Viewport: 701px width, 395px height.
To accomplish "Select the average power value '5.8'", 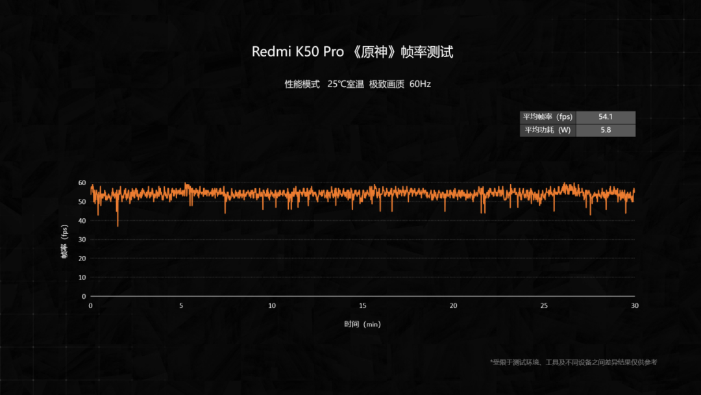I will pos(606,130).
